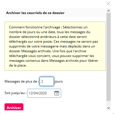The image size is (114, 114).
Task: Close the archive dialog with the X
Action: click(x=108, y=4)
